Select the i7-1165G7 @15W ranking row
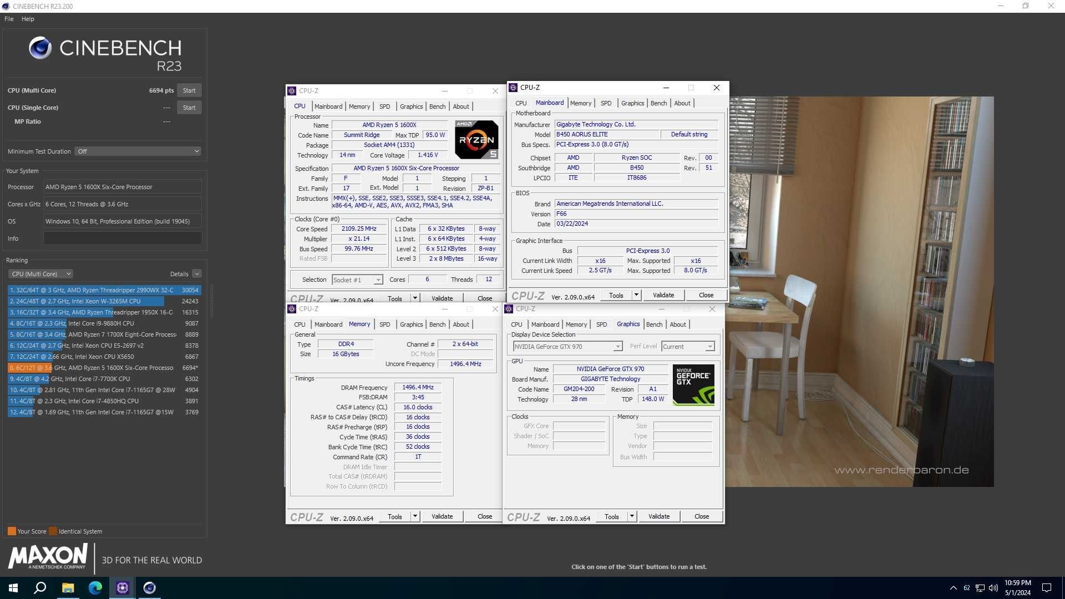Image resolution: width=1065 pixels, height=599 pixels. pos(104,412)
